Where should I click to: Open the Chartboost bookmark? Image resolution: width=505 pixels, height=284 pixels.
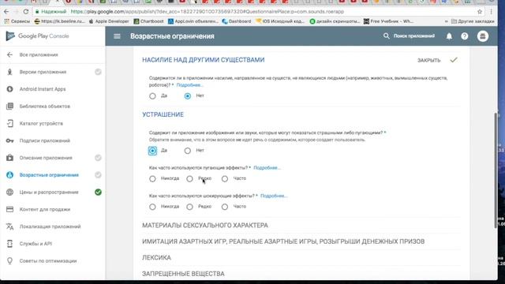tap(148, 21)
